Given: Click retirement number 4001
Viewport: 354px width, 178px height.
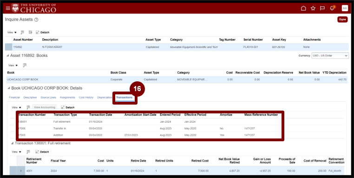Looking at the screenshot, I should click(x=29, y=171).
